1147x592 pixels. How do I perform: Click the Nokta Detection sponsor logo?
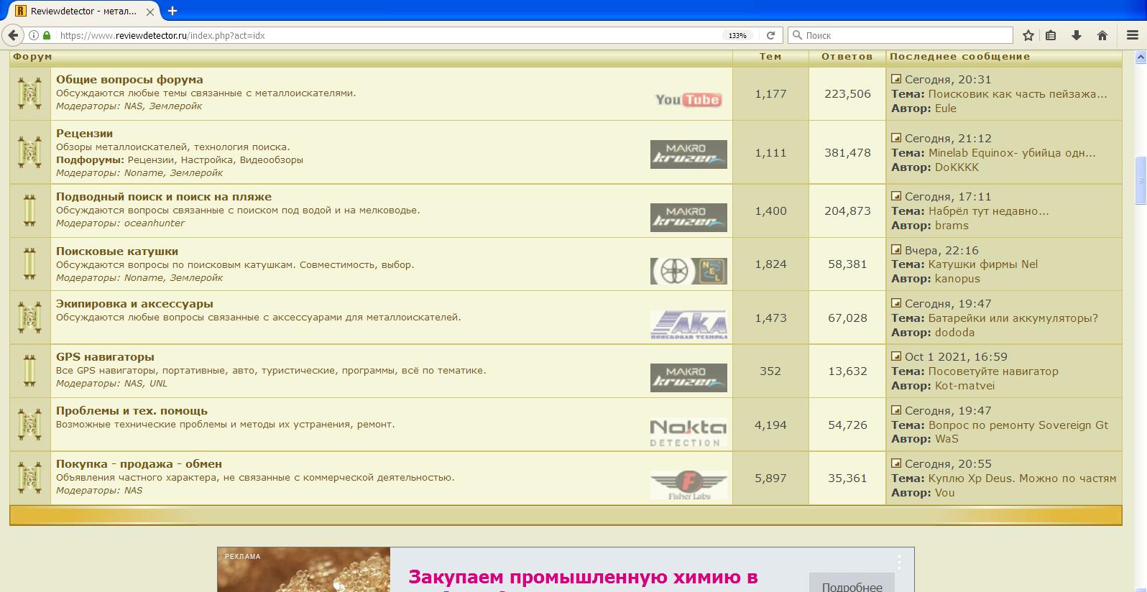pyautogui.click(x=688, y=433)
